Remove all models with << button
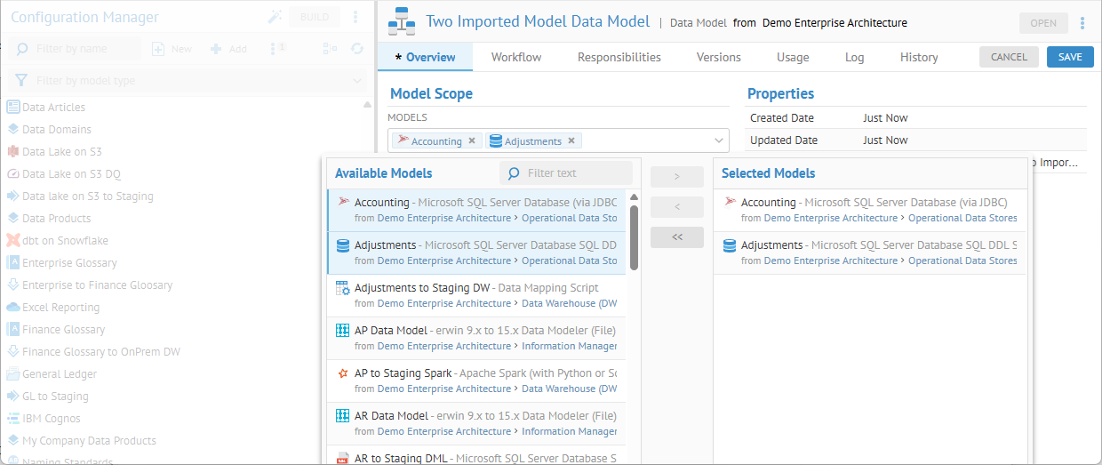The image size is (1102, 465). coord(676,237)
